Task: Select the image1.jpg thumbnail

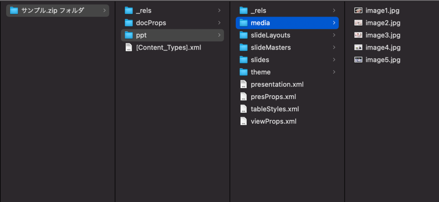Action: coord(358,11)
